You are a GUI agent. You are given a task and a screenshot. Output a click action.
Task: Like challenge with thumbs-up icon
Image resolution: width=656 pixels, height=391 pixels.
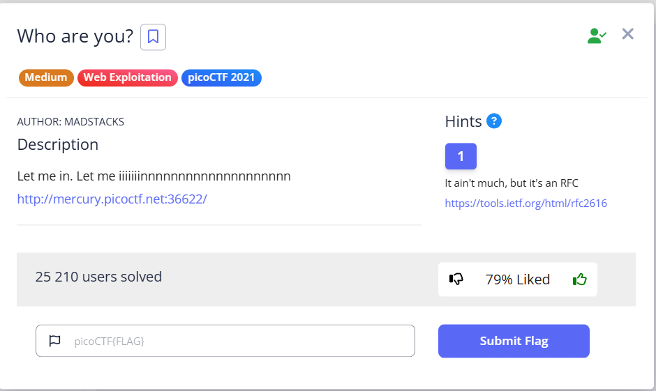tap(579, 279)
